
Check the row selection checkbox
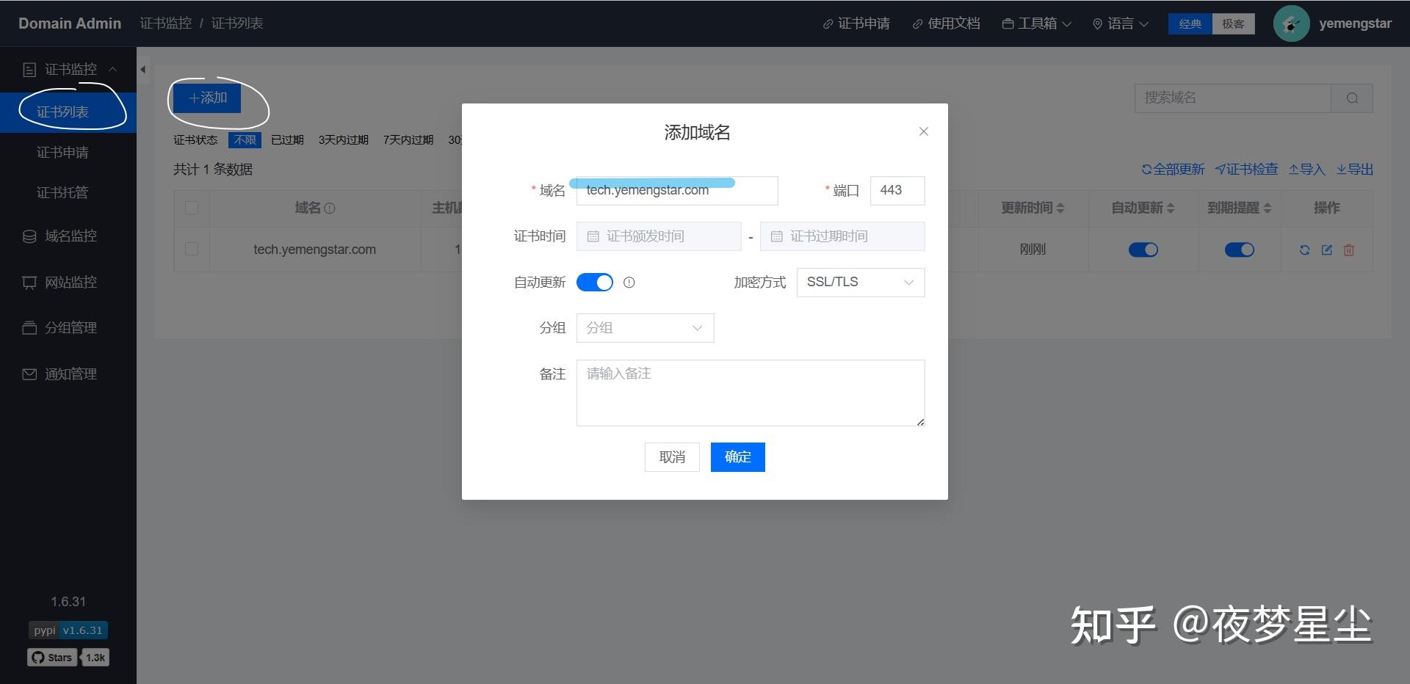pyautogui.click(x=192, y=249)
